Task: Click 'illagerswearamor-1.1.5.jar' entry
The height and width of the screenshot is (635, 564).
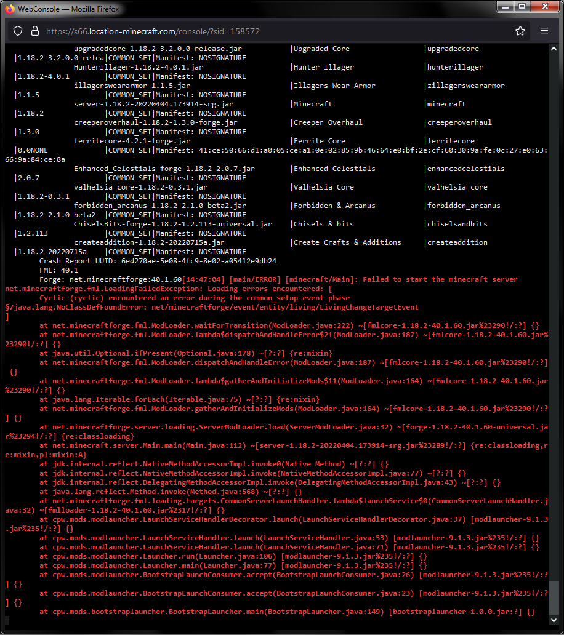Action: coord(132,86)
